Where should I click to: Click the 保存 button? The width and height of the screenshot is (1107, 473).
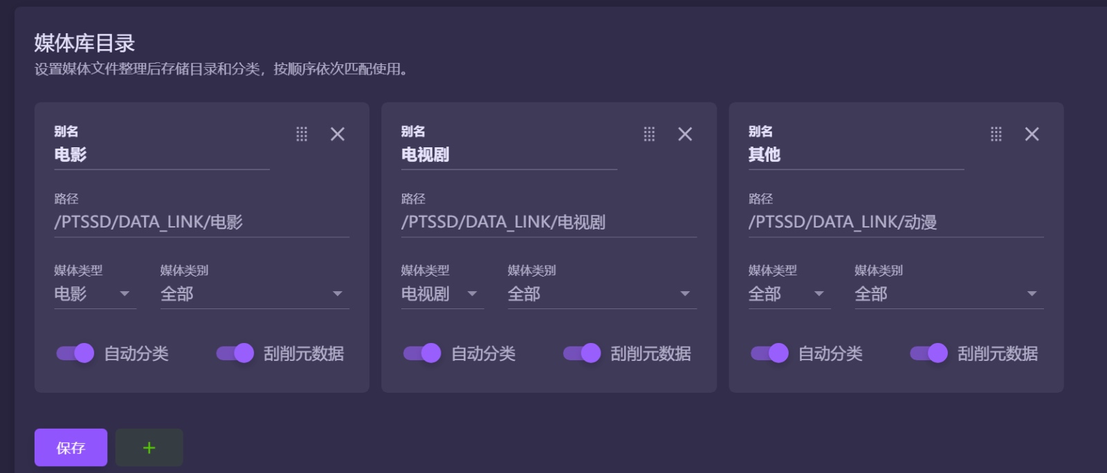click(x=71, y=447)
